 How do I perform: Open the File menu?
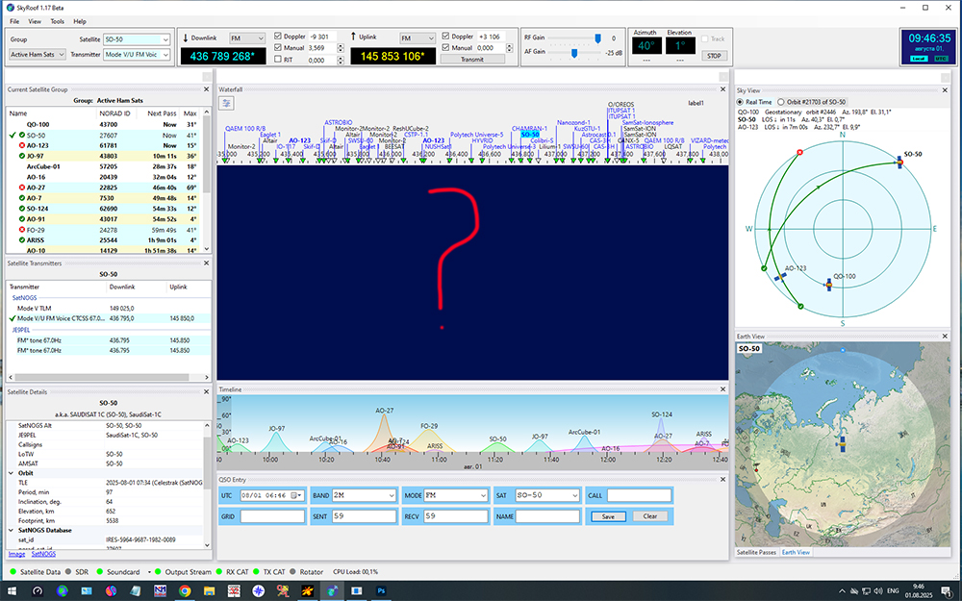click(14, 21)
